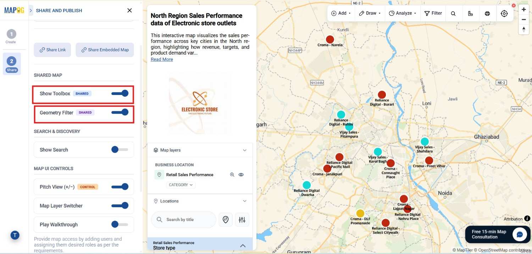Image resolution: width=532 pixels, height=254 pixels.
Task: Open Free 15-min Map Consultation chat
Action: [498, 235]
